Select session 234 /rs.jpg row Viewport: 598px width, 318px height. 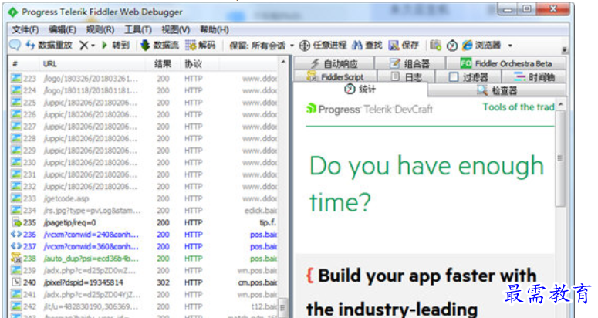point(144,211)
